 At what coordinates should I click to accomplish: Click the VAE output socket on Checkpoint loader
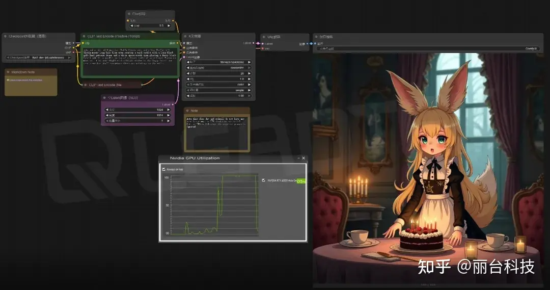tap(73, 52)
